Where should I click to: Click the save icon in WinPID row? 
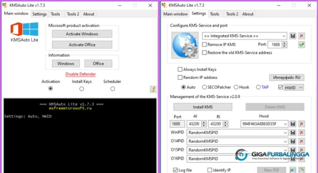coord(293,132)
